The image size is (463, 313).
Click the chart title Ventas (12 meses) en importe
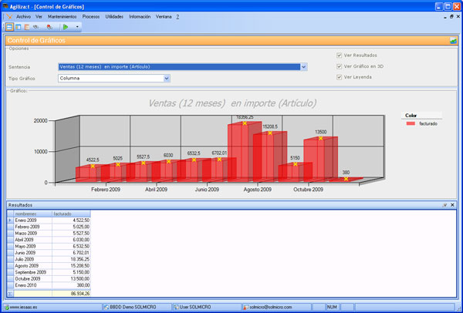click(x=232, y=103)
